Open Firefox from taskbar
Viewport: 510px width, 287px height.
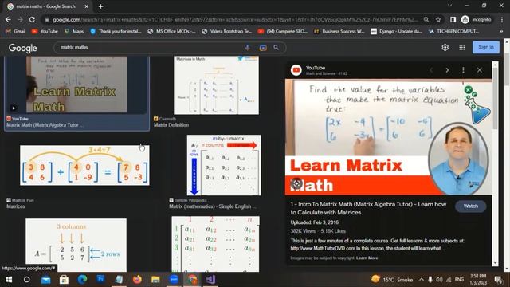(137, 280)
